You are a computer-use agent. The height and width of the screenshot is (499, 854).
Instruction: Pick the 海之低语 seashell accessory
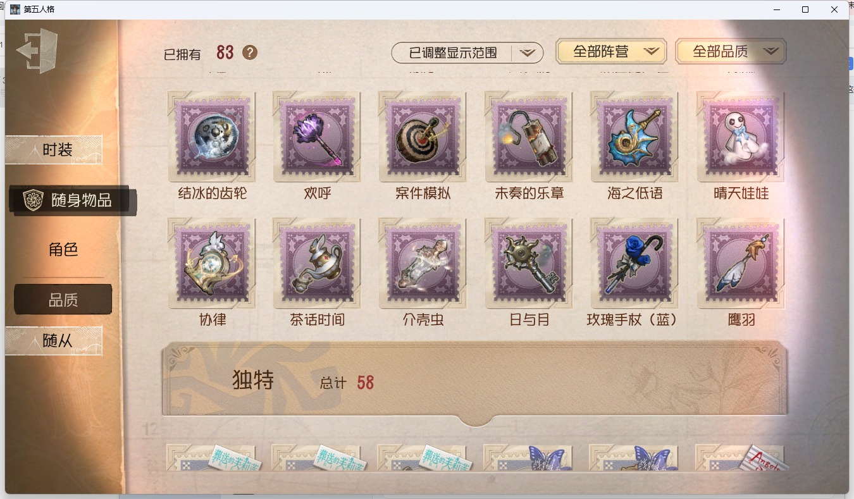point(634,137)
